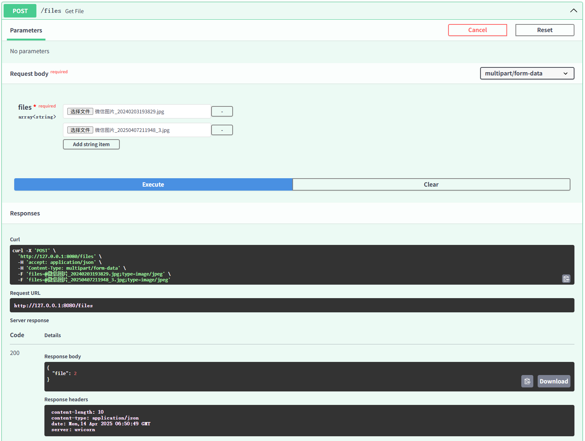Image resolution: width=585 pixels, height=441 pixels.
Task: Select the Get File endpoint title
Action: pos(74,11)
